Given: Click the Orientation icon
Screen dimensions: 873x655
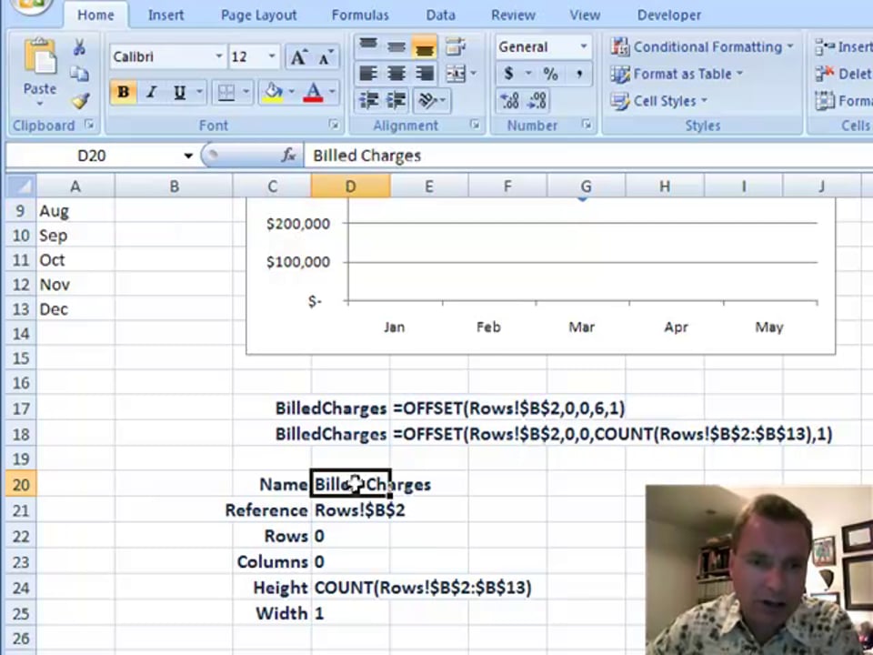Looking at the screenshot, I should [x=427, y=100].
